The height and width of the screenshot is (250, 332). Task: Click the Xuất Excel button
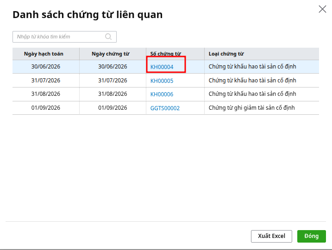[271, 236]
